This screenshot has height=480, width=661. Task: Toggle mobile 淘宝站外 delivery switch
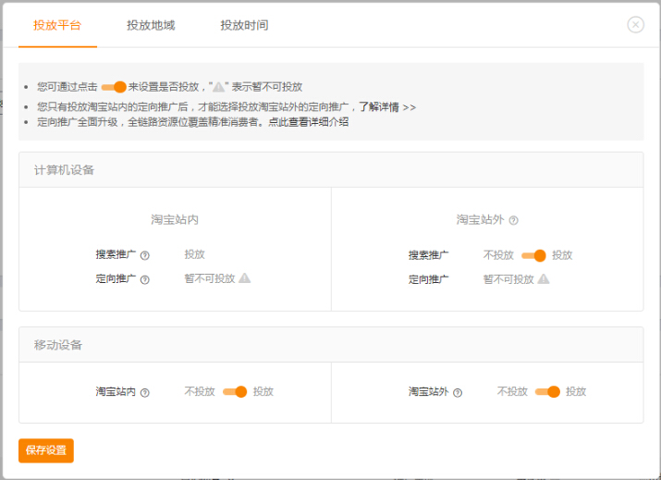pos(547,391)
